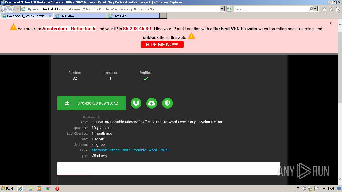Click the red Opera-style taskbar icon
Screen dimensions: 342x192
57,189
